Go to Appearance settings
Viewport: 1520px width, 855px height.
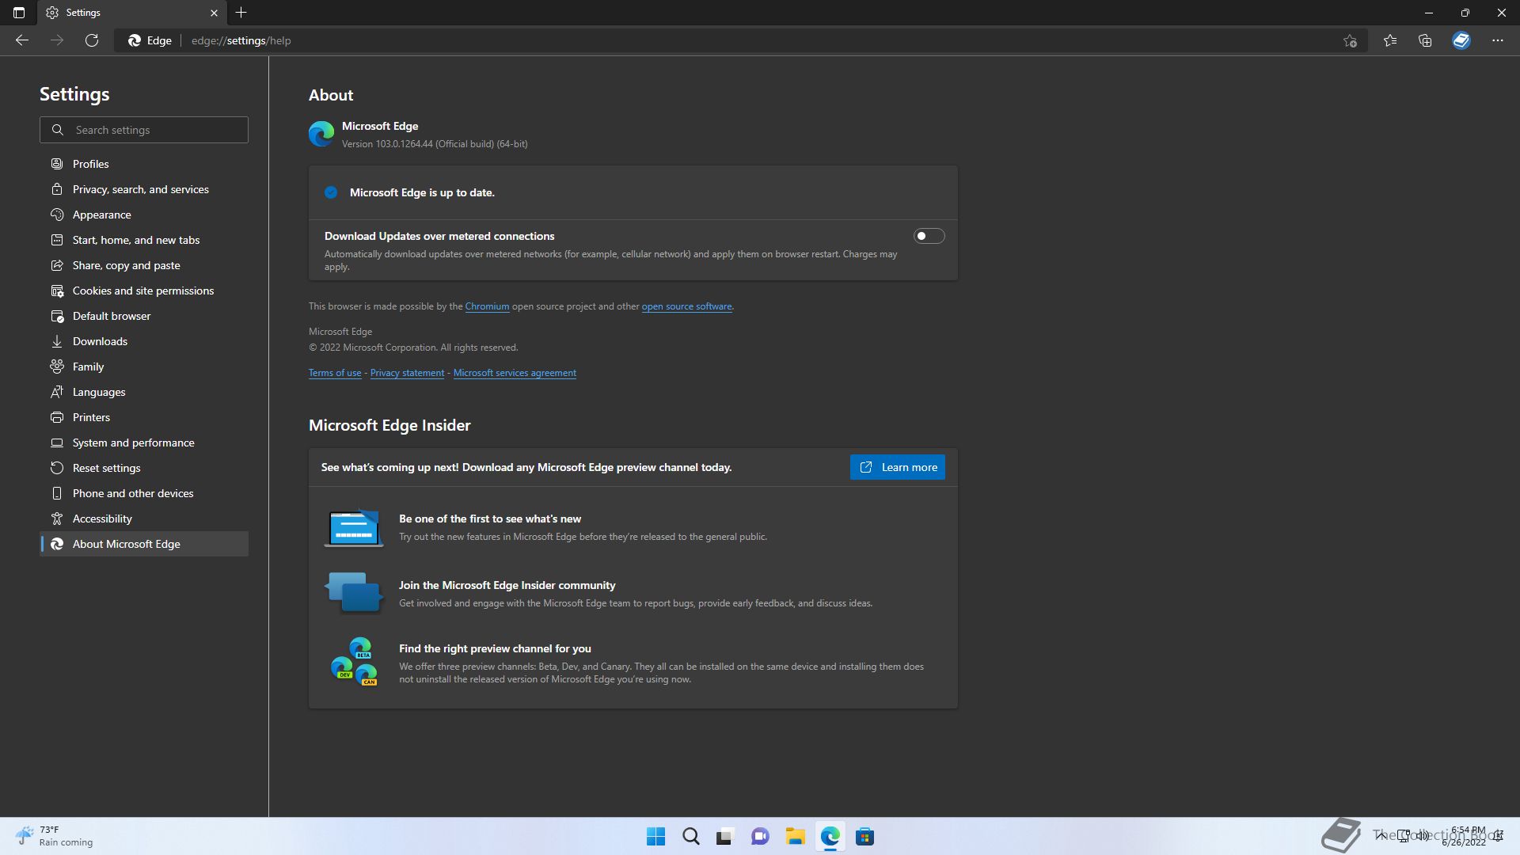[x=144, y=215]
